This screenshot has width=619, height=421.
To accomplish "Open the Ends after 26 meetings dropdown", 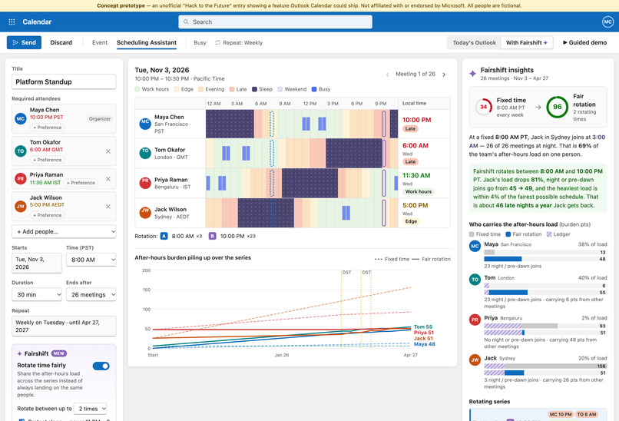I will [91, 294].
